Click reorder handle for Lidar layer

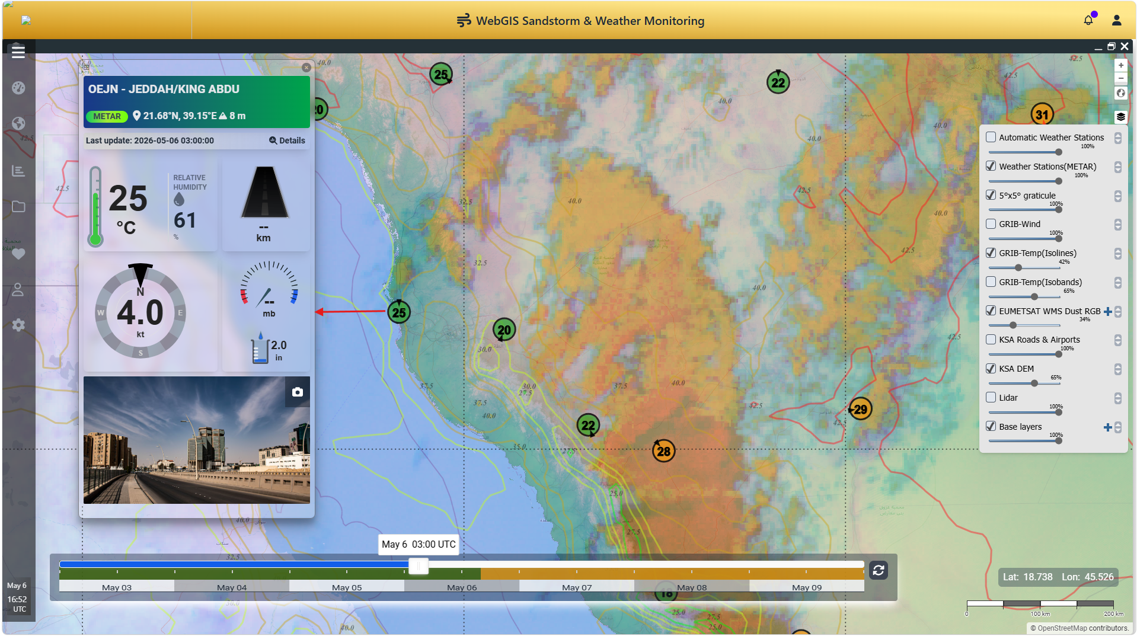point(1117,398)
